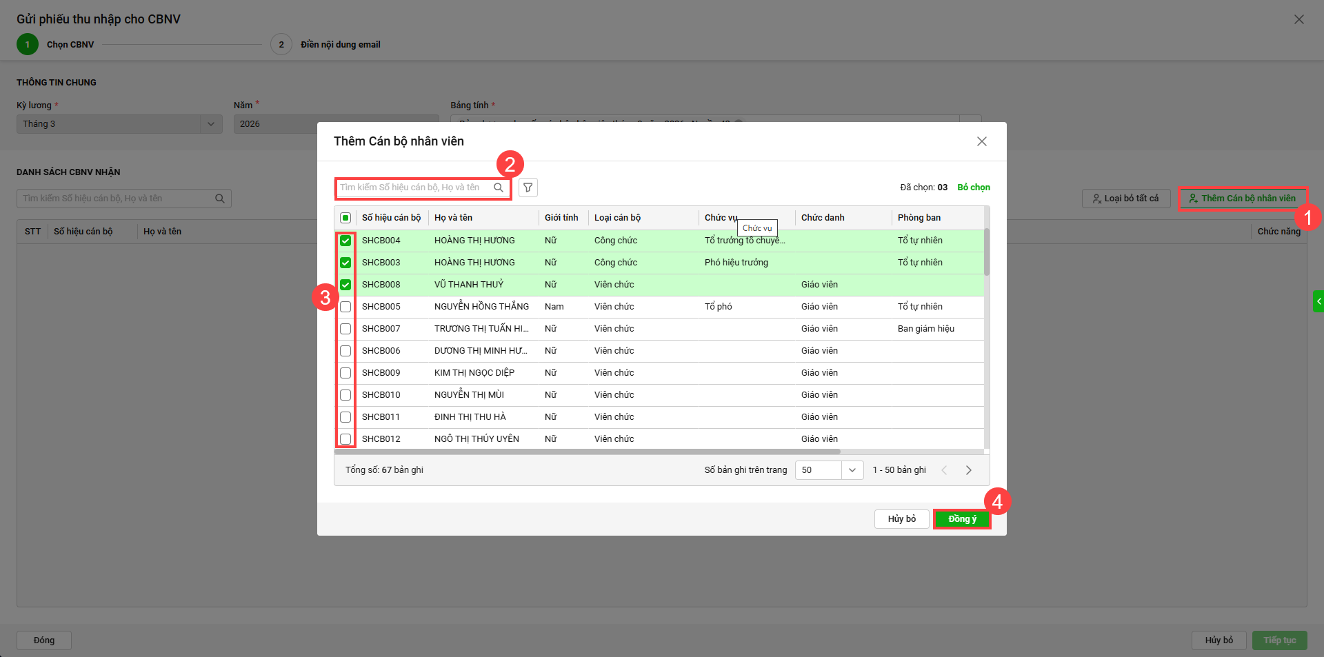The height and width of the screenshot is (657, 1324).
Task: Click search icon in CBNV list
Action: [219, 199]
